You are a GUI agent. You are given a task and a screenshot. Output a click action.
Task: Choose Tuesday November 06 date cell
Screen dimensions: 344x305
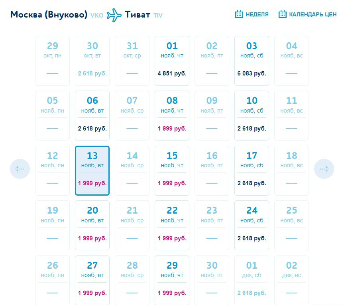click(x=92, y=115)
